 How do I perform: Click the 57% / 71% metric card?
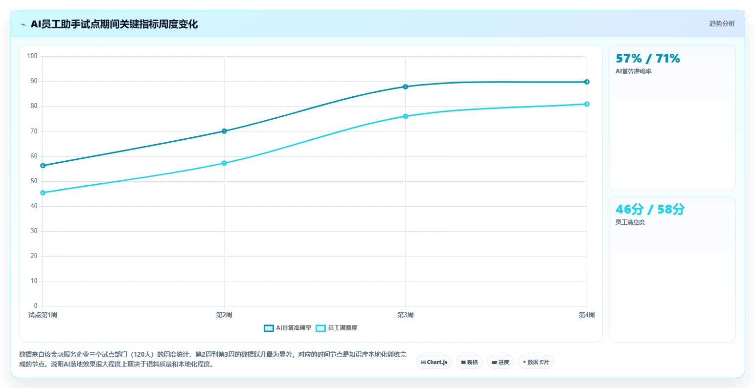point(672,118)
